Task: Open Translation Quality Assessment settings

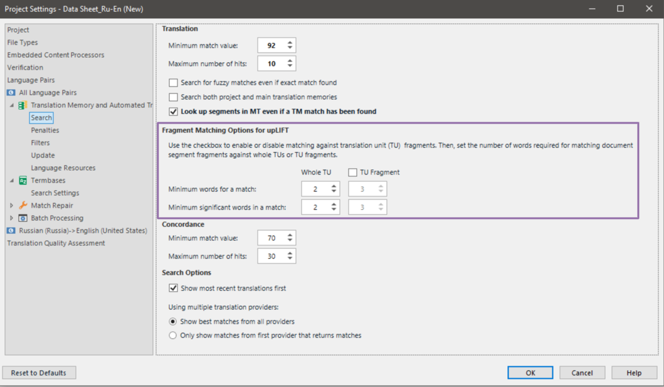Action: pyautogui.click(x=56, y=243)
